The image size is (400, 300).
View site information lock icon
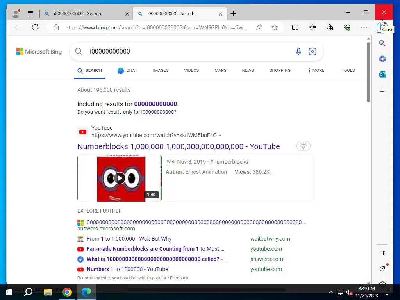[x=56, y=27]
